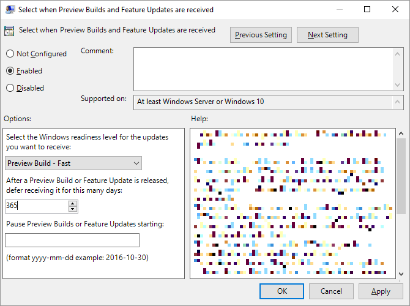This screenshot has height=306, width=410.
Task: Set the policy to Disabled
Action: point(10,88)
